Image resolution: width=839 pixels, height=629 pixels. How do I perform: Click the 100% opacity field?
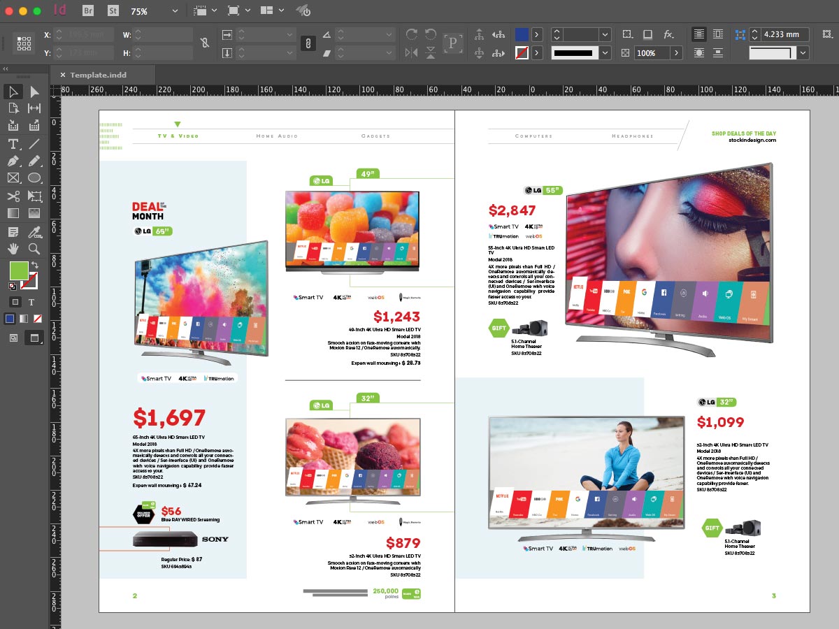point(652,52)
